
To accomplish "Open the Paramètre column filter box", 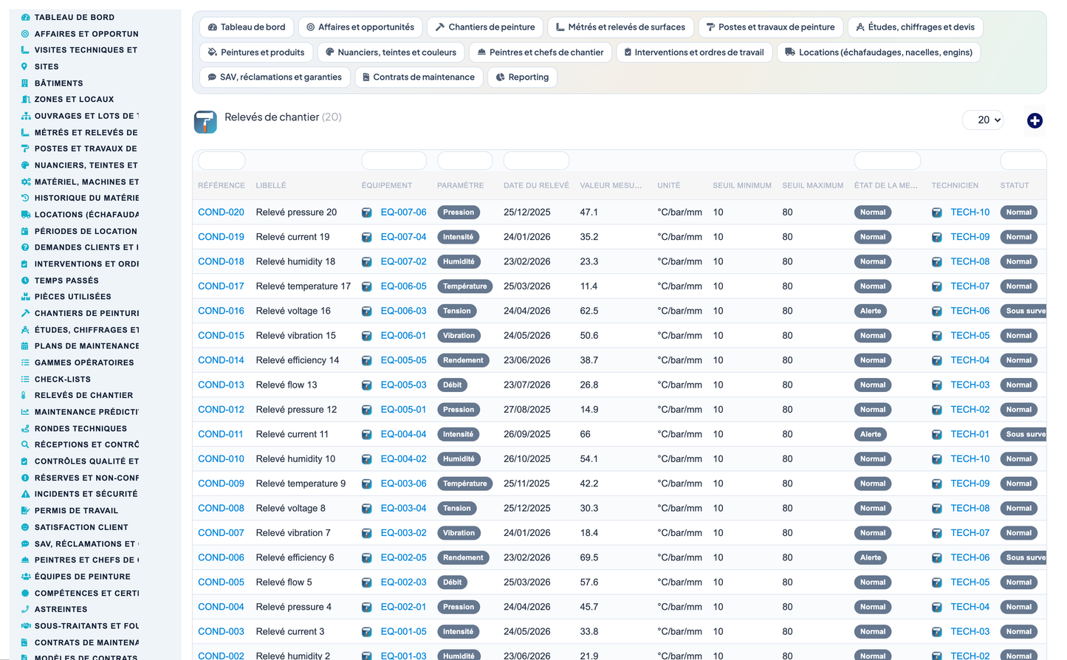I will (x=464, y=160).
